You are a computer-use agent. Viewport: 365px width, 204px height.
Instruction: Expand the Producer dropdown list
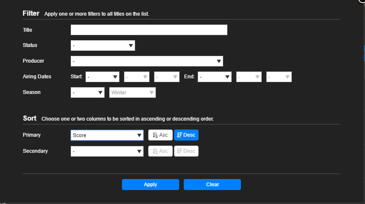pos(147,61)
